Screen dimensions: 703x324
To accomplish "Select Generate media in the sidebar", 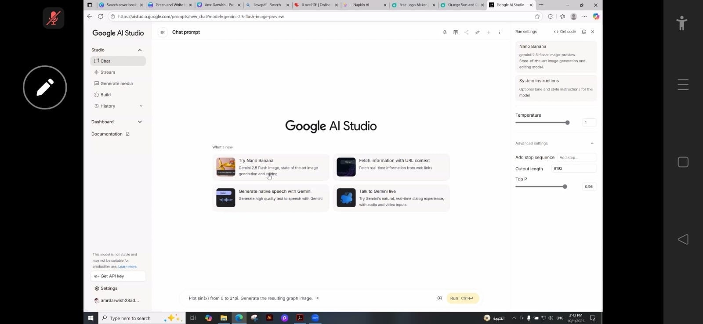I will tap(116, 83).
